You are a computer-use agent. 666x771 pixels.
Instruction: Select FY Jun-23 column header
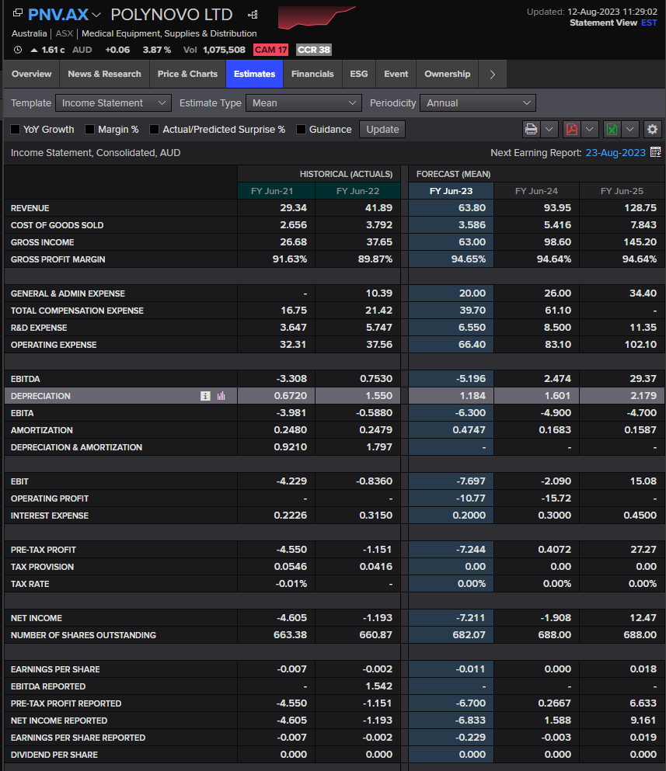[x=451, y=191]
